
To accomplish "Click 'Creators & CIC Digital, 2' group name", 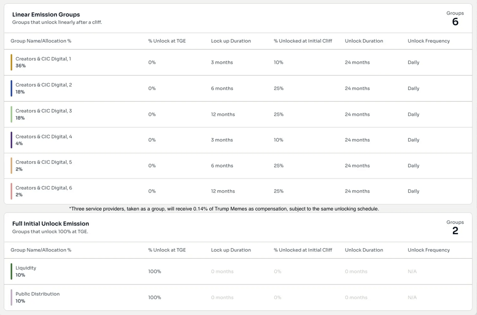I will (44, 85).
